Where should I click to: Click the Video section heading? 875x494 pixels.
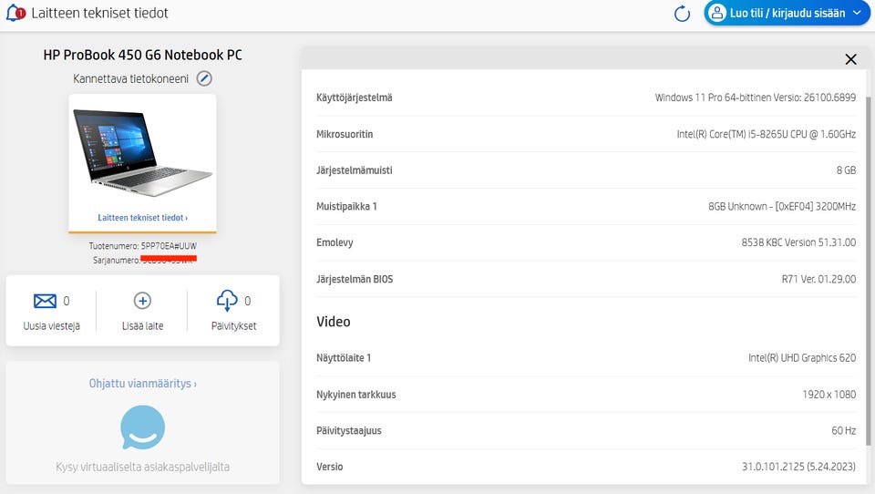[x=334, y=322]
